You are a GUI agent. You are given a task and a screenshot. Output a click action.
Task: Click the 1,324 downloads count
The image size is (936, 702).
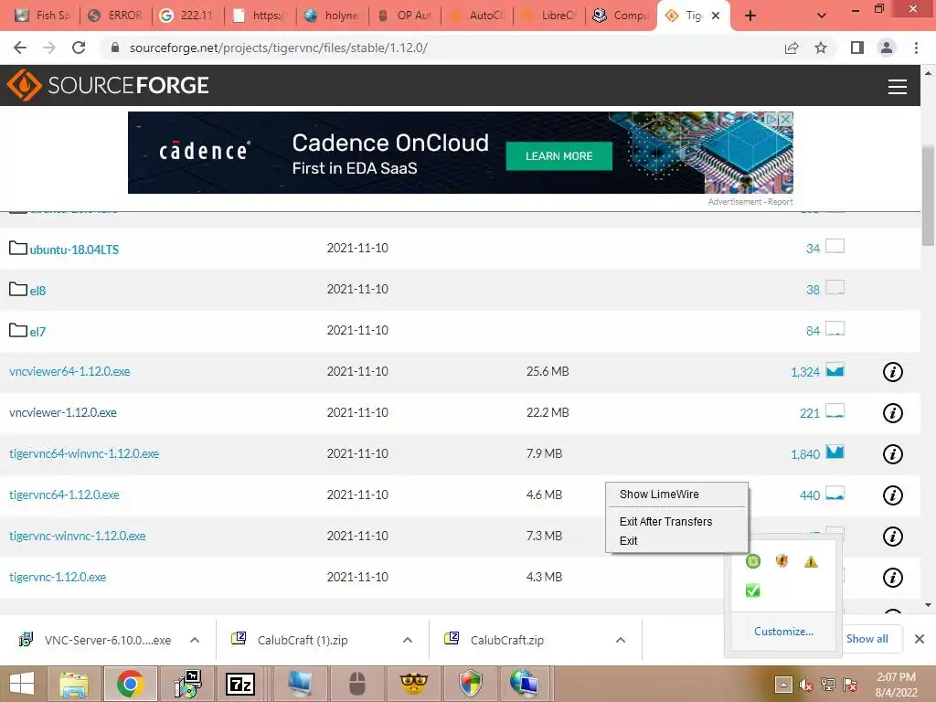[x=805, y=372]
